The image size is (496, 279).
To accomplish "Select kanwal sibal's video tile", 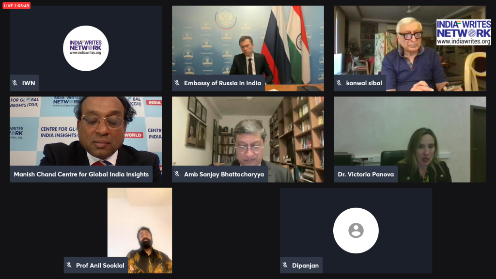I will (410, 48).
